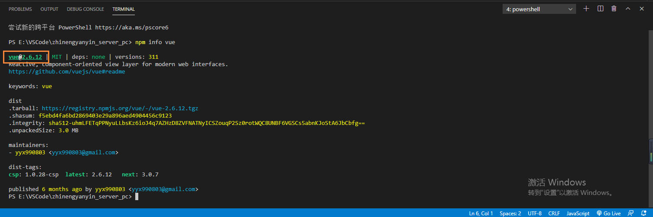653x217 pixels.
Task: Open notifications via the bell icon
Action: click(644, 213)
